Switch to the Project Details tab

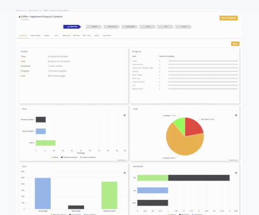pyautogui.click(x=35, y=35)
